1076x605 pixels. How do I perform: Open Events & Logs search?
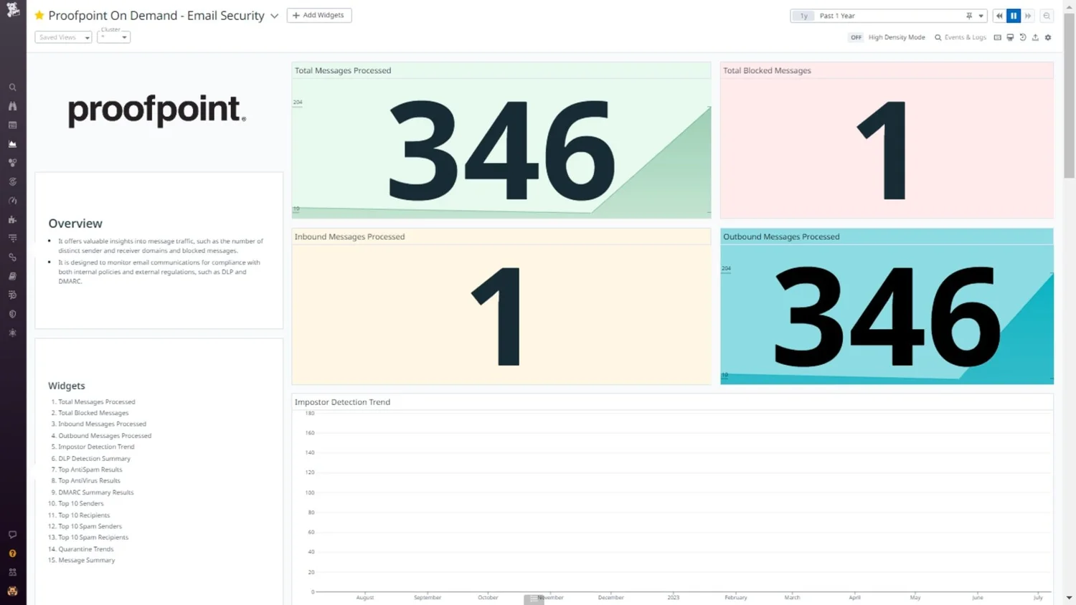tap(960, 37)
